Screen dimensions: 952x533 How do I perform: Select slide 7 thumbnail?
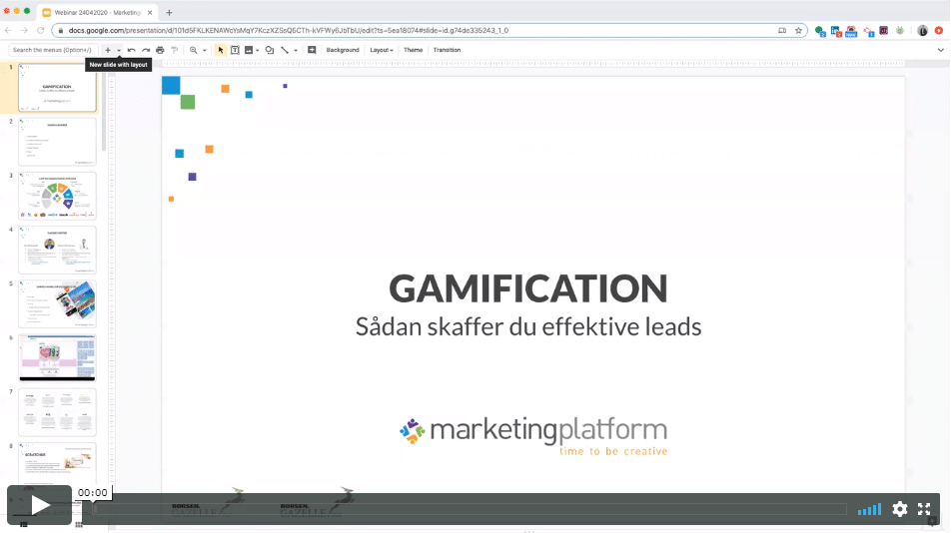pyautogui.click(x=57, y=412)
